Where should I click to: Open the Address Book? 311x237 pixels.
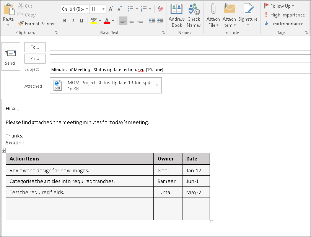point(176,15)
